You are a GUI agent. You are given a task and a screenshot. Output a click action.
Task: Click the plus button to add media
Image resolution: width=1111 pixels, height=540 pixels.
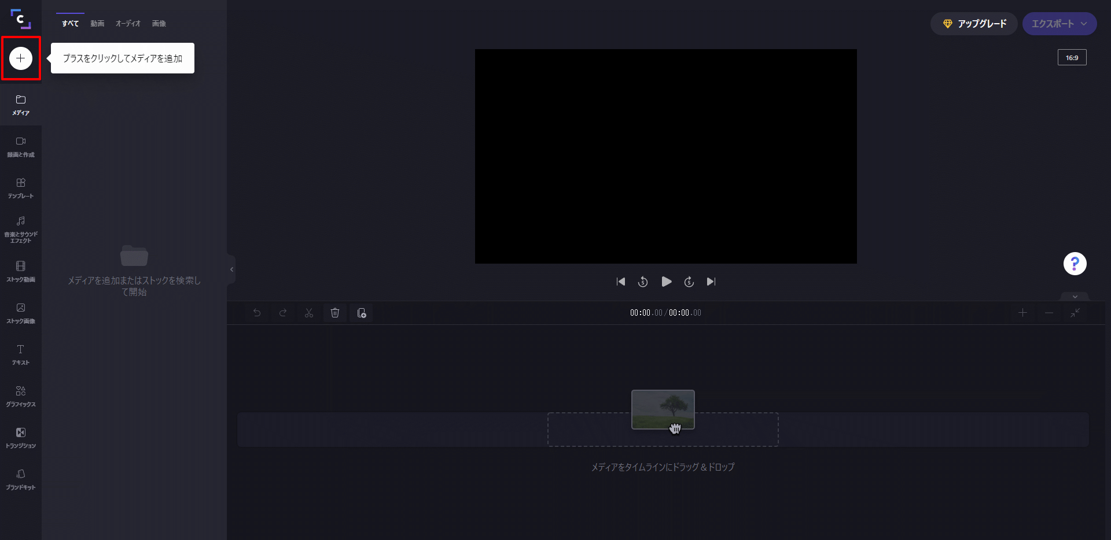coord(21,58)
